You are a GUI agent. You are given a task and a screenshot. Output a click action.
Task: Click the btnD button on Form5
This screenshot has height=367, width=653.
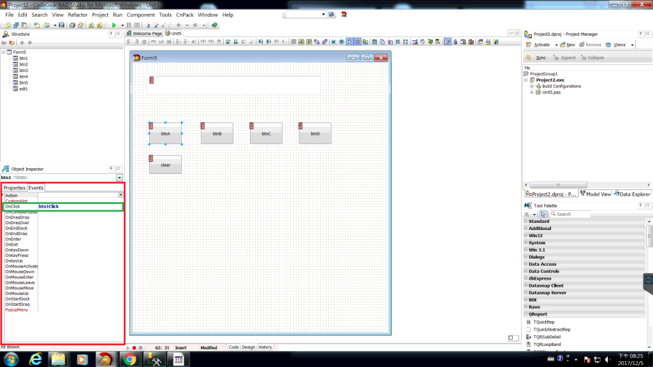pyautogui.click(x=315, y=134)
